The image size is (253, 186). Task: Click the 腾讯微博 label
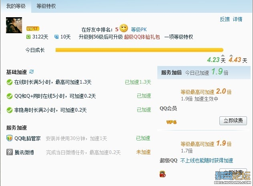coord(24,152)
